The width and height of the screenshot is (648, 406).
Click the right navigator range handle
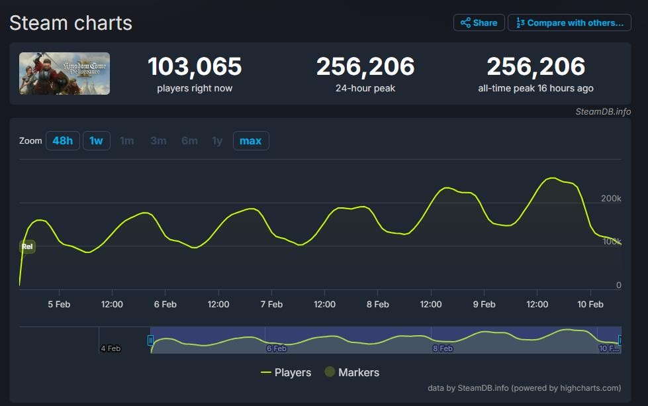(620, 340)
